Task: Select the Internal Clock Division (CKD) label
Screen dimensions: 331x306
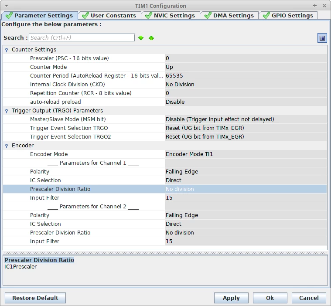Action: point(67,85)
